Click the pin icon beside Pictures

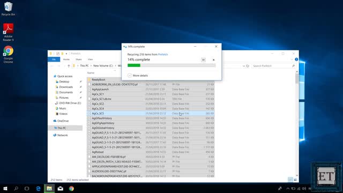[x=80, y=98]
